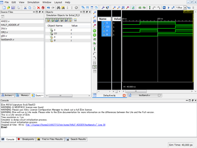Expand the Instances tab in Source panel
The height and width of the screenshot is (148, 197).
(8, 95)
